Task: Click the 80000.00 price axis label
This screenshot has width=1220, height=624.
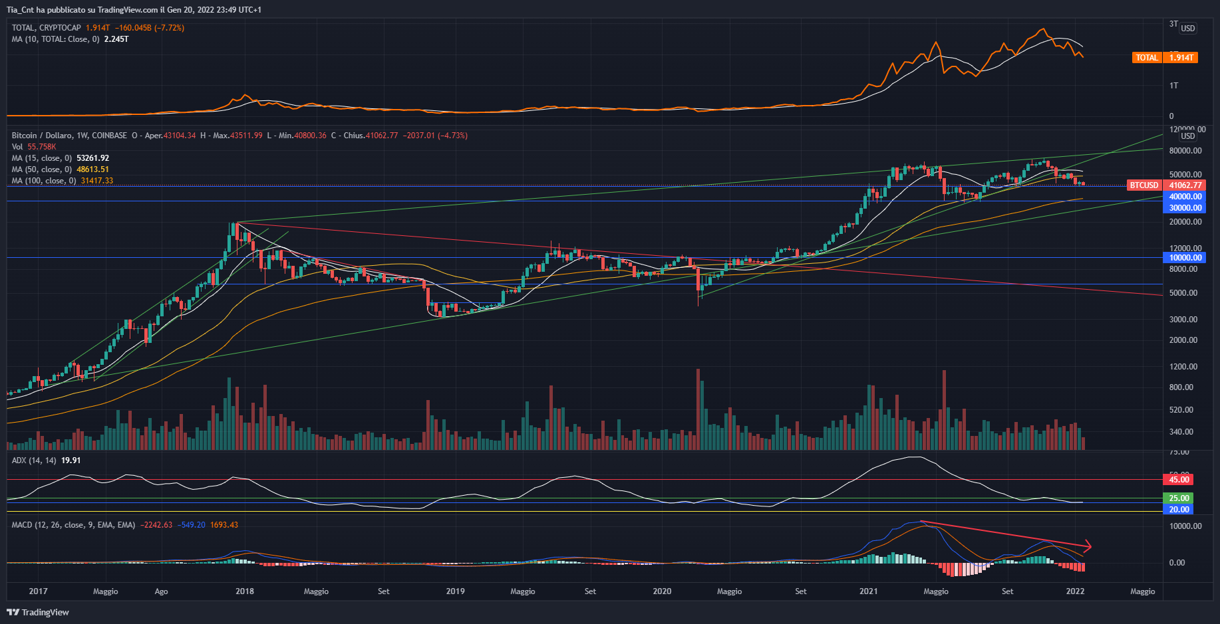Action: tap(1185, 151)
